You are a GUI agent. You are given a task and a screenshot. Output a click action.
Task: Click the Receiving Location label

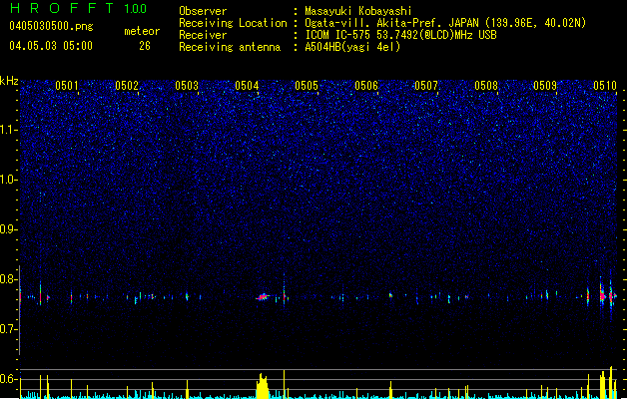tap(233, 23)
